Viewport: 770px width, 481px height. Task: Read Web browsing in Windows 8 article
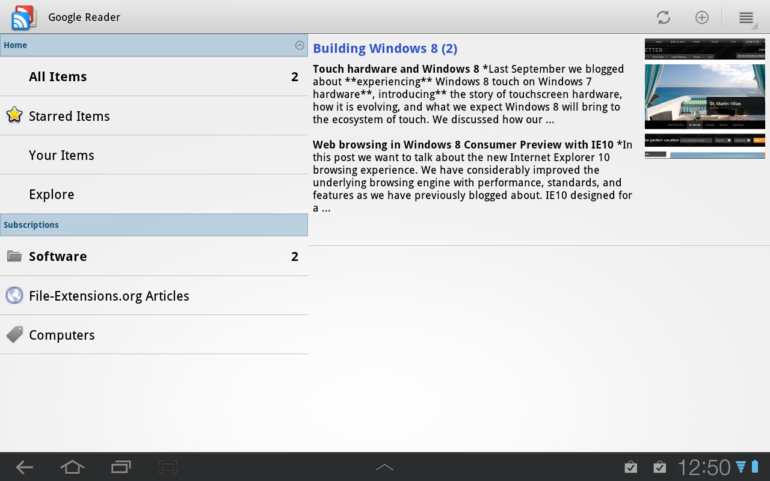473,176
